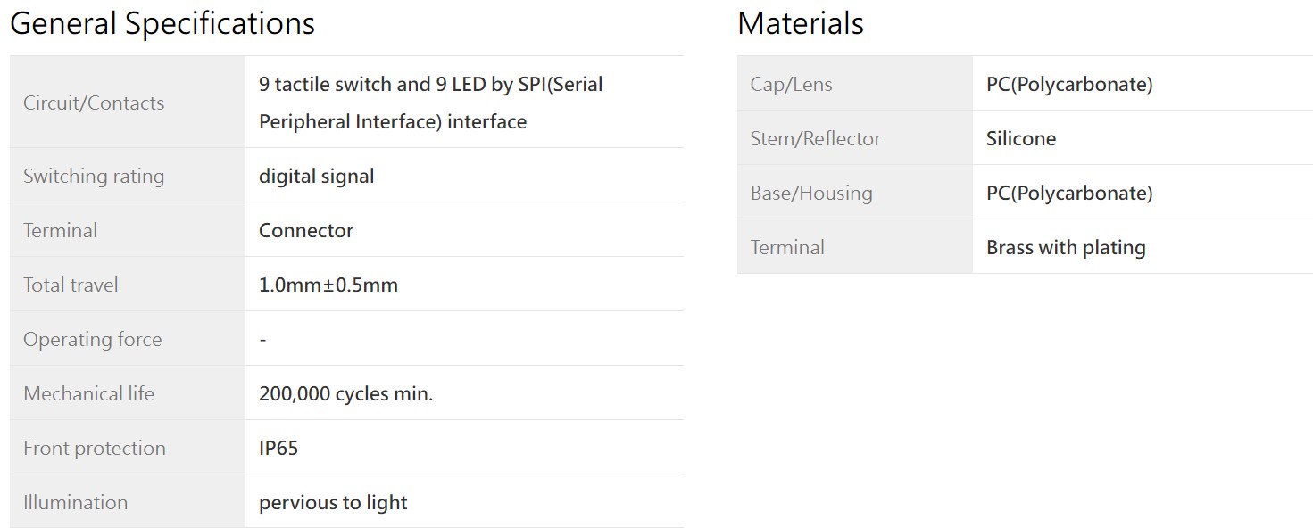Click the Brass with plating value

(1066, 247)
